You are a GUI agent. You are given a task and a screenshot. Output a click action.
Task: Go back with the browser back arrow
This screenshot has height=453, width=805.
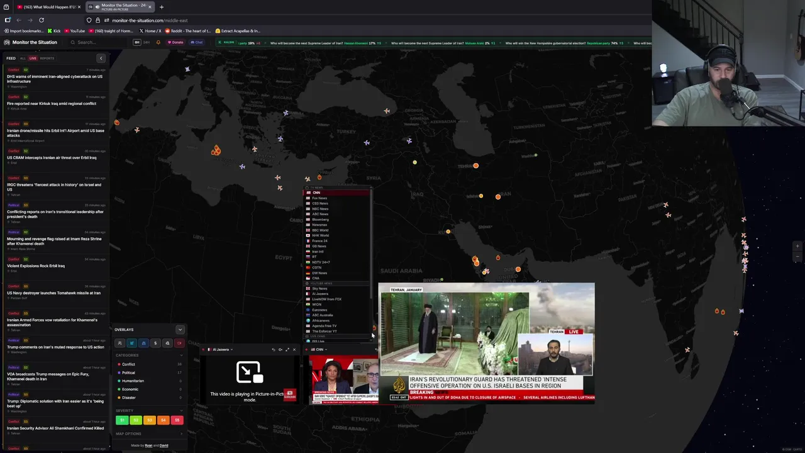[x=19, y=20]
